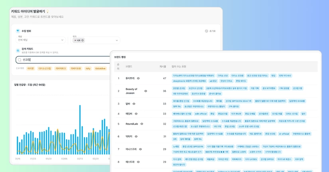This screenshot has width=329, height=172.
Task: Click the eye icon beside 에스트라
Action: pos(138,162)
